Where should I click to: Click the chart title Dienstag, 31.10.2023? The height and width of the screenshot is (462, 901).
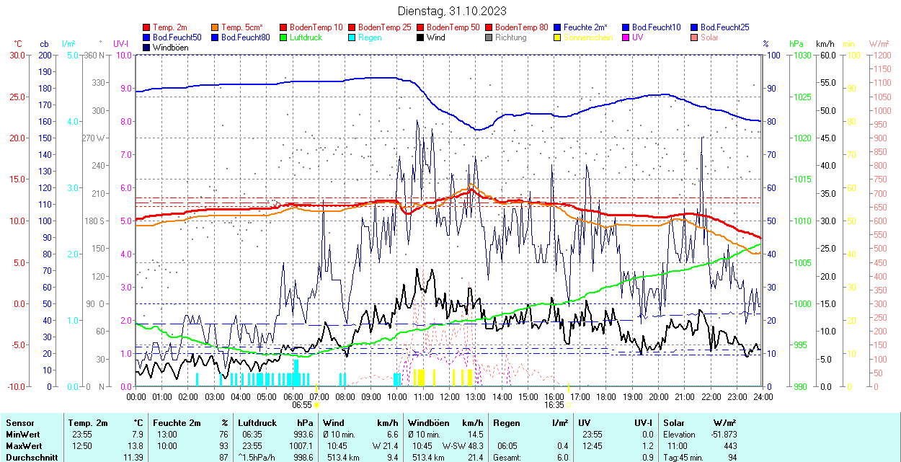452,11
